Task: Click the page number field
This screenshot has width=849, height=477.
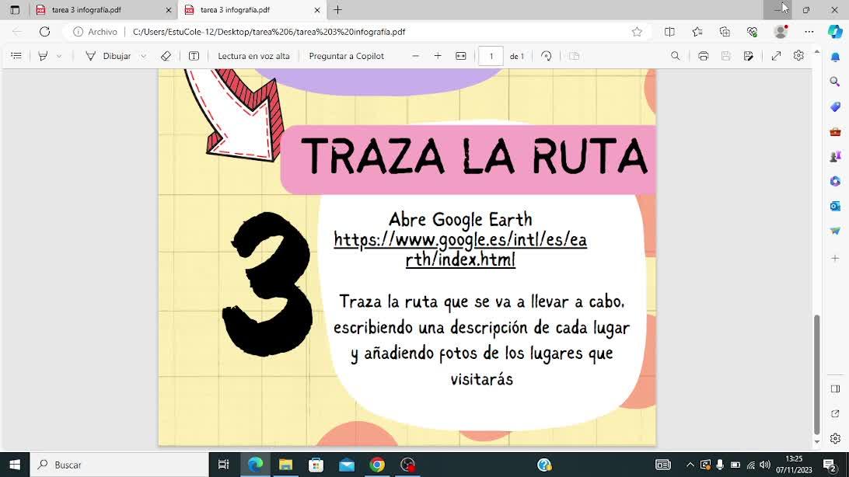Action: pos(491,56)
